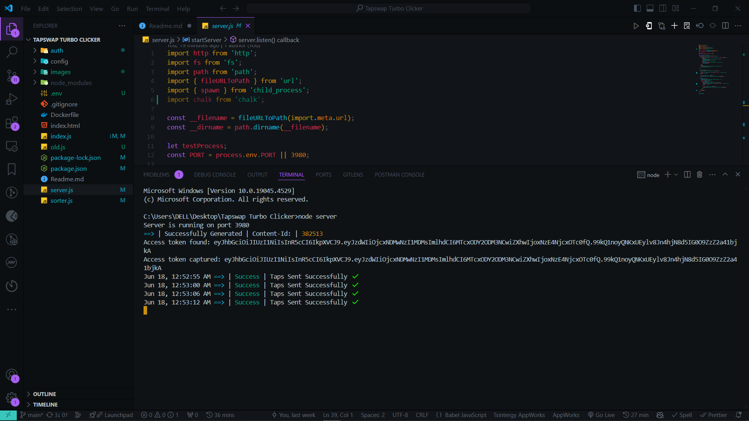Toggle Spell checker in status bar
The width and height of the screenshot is (749, 421).
[x=682, y=415]
